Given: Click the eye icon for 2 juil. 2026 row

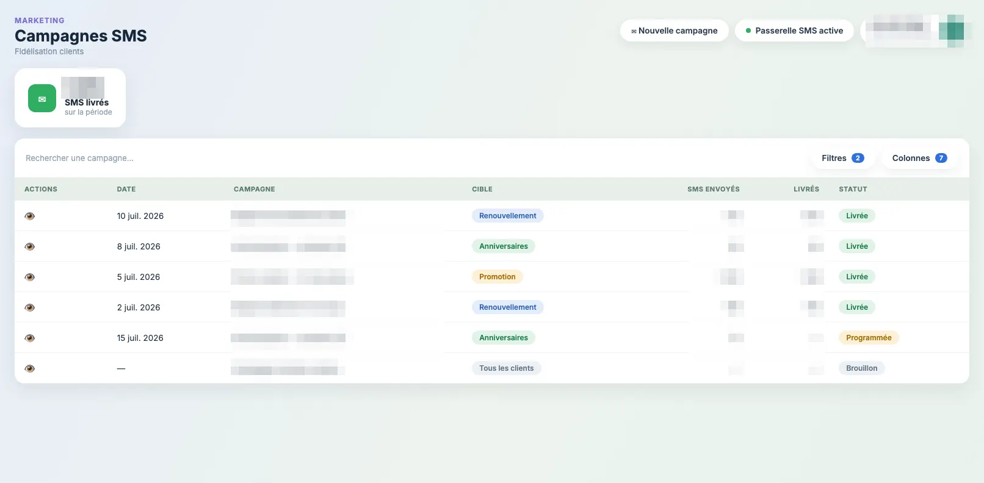Looking at the screenshot, I should coord(29,307).
